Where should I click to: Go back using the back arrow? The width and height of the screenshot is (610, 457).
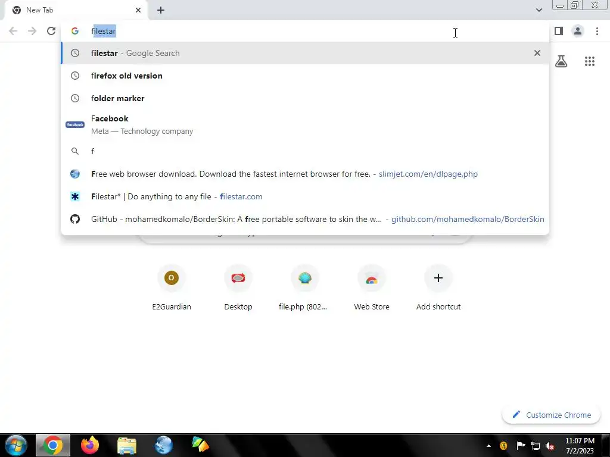point(13,31)
